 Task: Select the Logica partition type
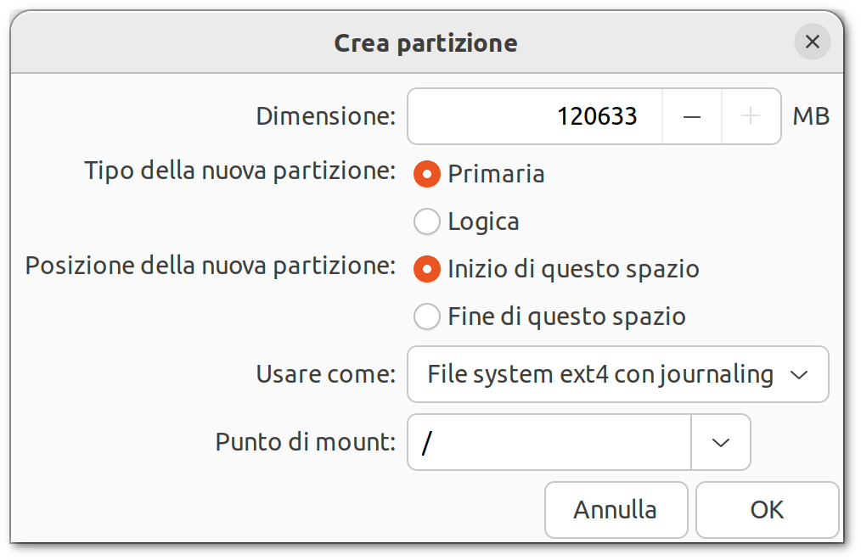(426, 221)
